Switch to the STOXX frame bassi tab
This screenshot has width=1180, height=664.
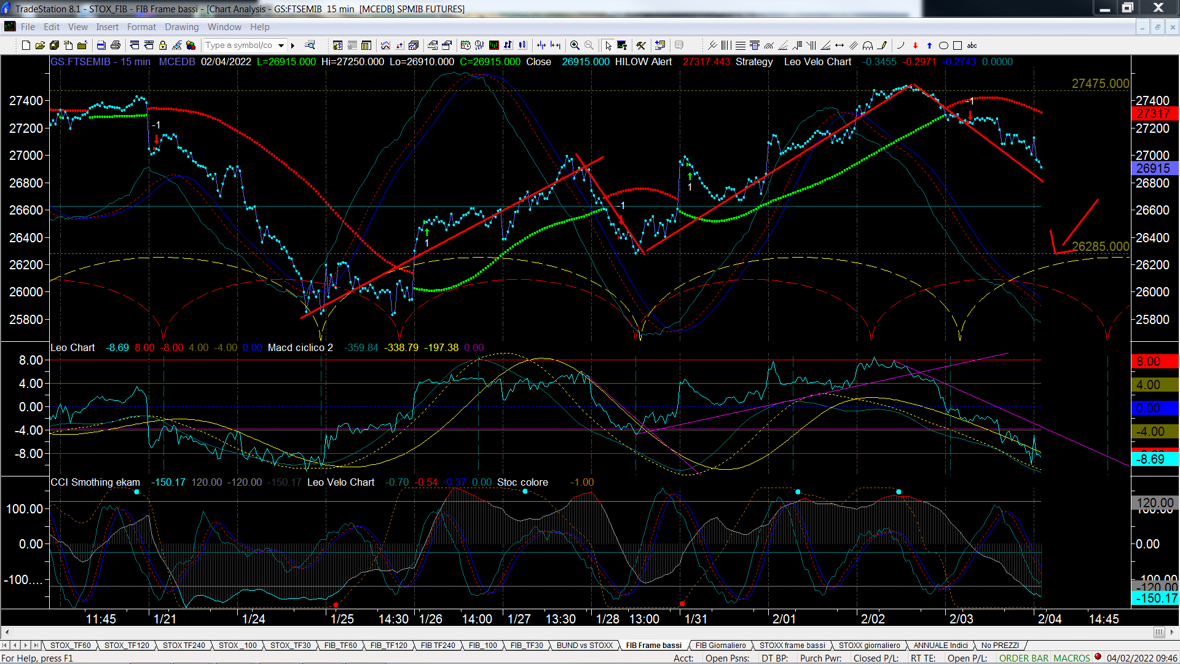click(792, 645)
